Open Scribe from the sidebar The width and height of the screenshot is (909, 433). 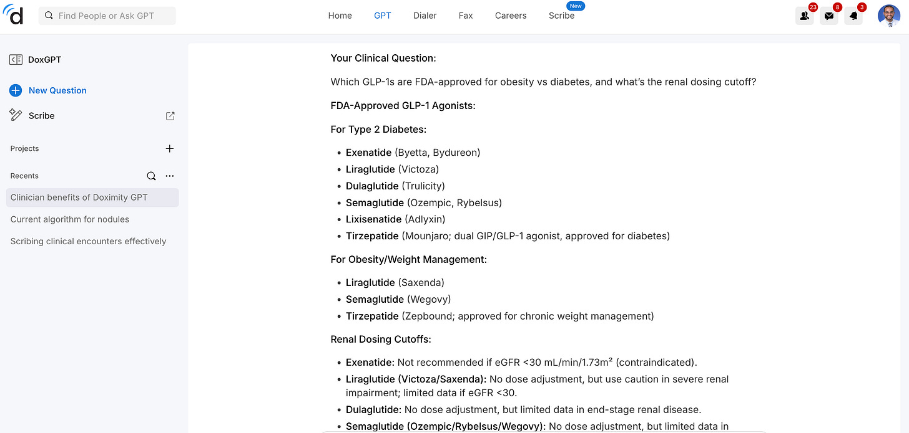(x=42, y=116)
